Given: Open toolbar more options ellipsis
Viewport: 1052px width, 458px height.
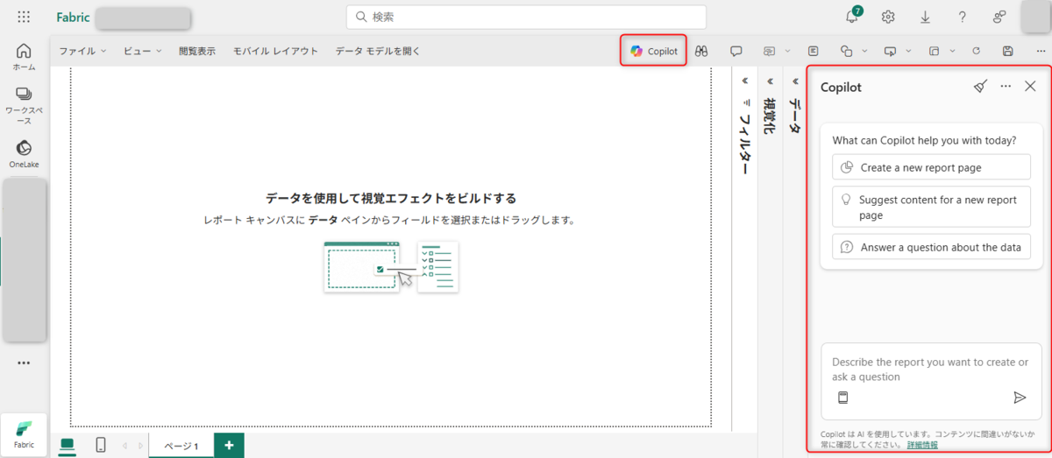Looking at the screenshot, I should (1040, 51).
